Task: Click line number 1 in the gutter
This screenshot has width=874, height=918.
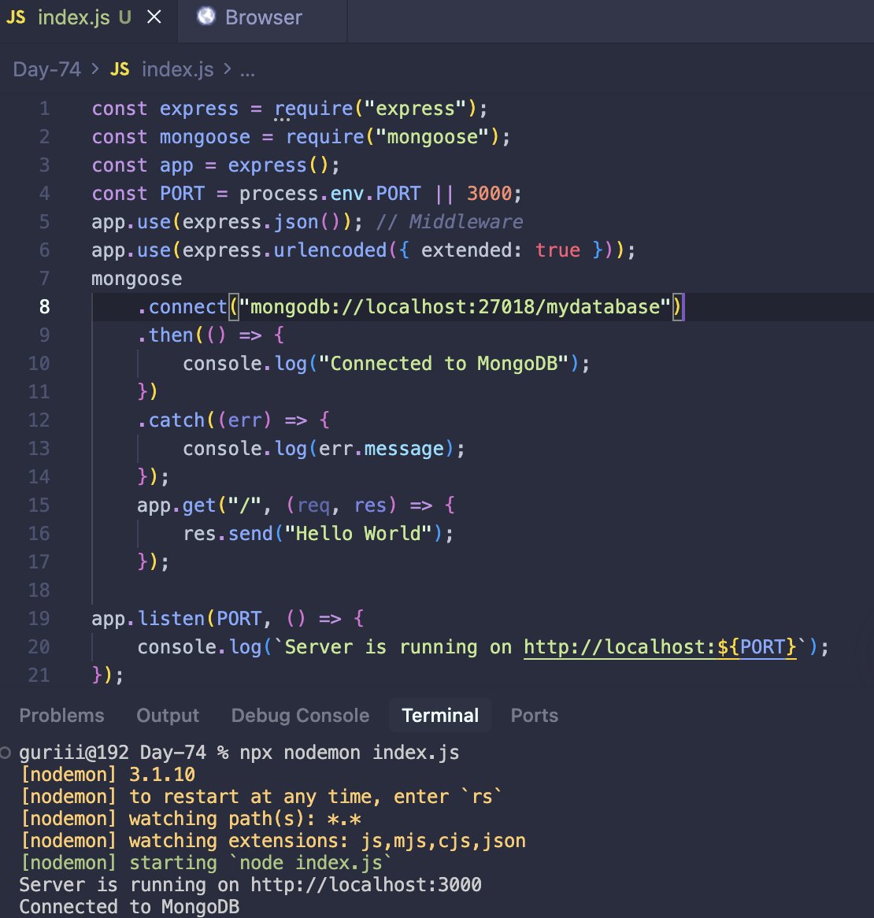Action: (x=45, y=109)
